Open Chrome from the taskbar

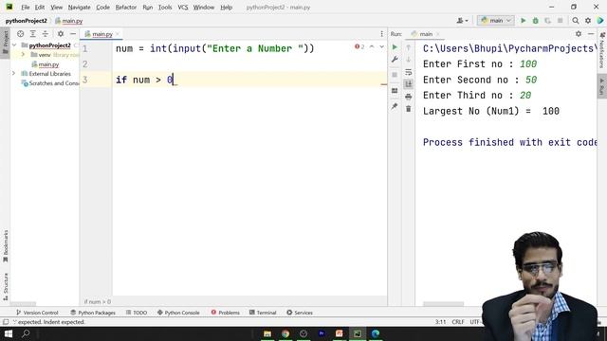(x=285, y=333)
